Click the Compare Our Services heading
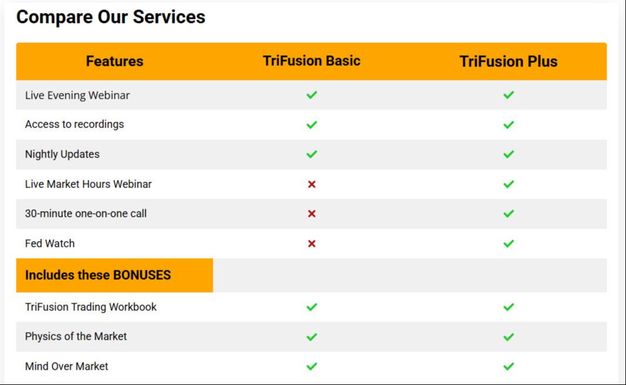Screen dimensions: 626x385 pyautogui.click(x=111, y=17)
